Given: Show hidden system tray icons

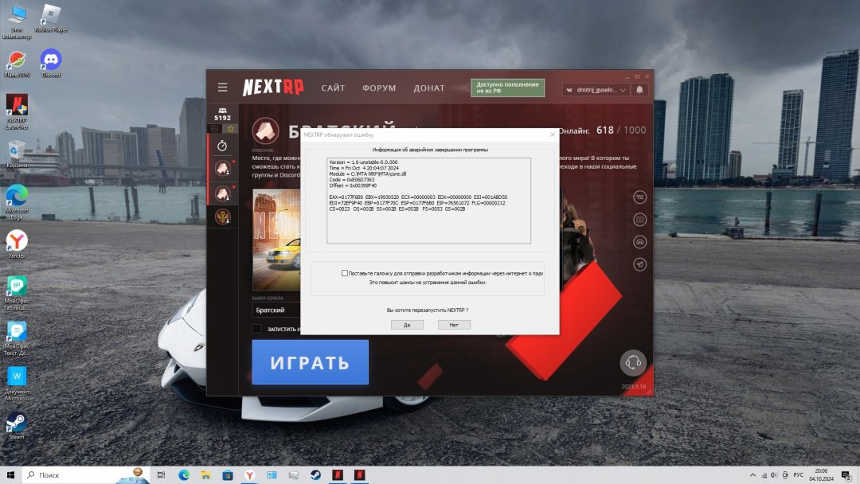Looking at the screenshot, I should point(752,475).
